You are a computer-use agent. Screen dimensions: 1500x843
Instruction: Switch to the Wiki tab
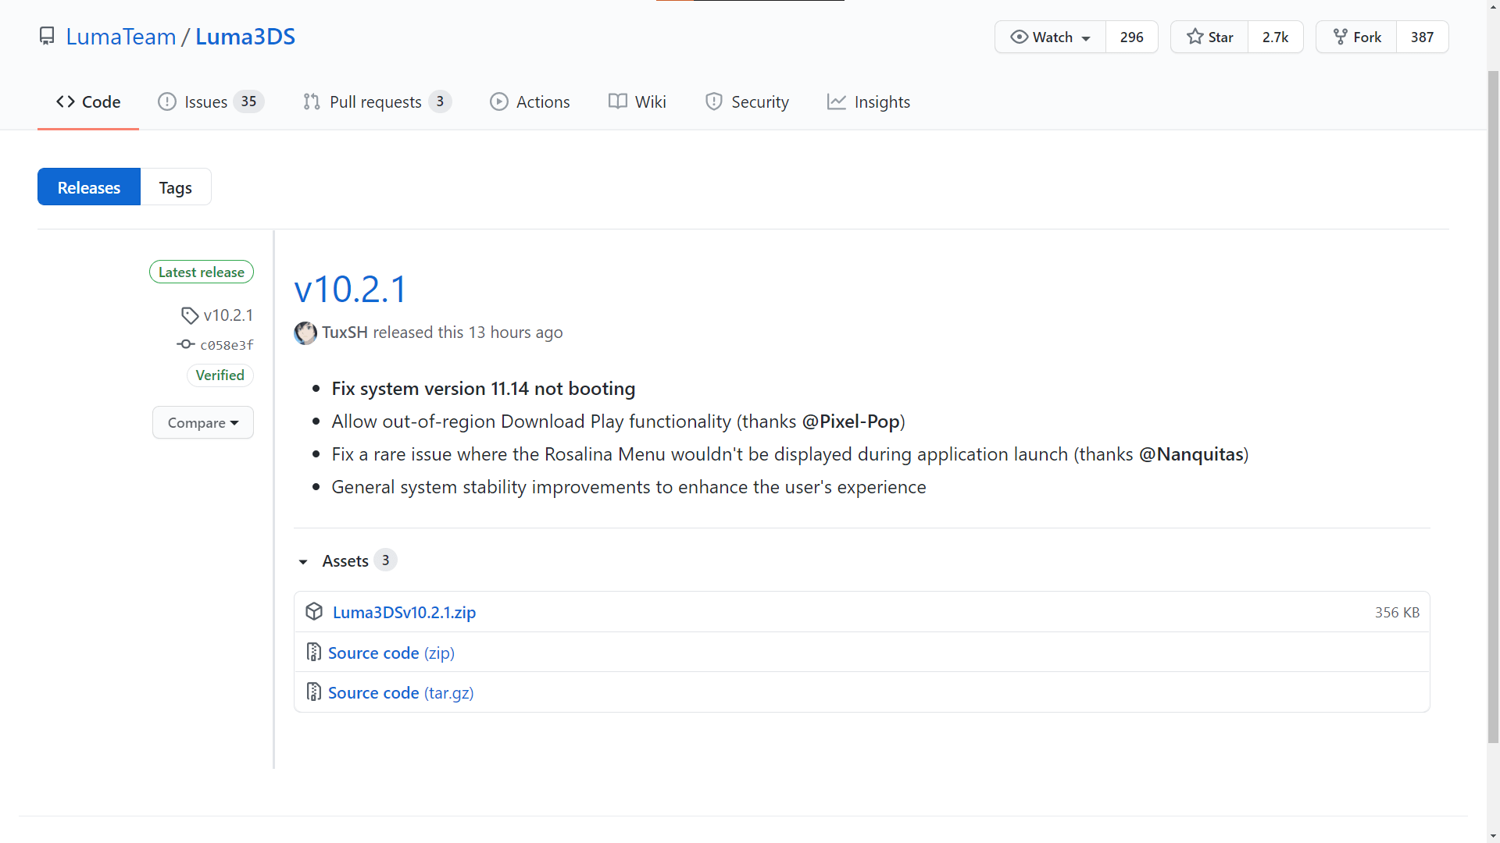(x=637, y=102)
